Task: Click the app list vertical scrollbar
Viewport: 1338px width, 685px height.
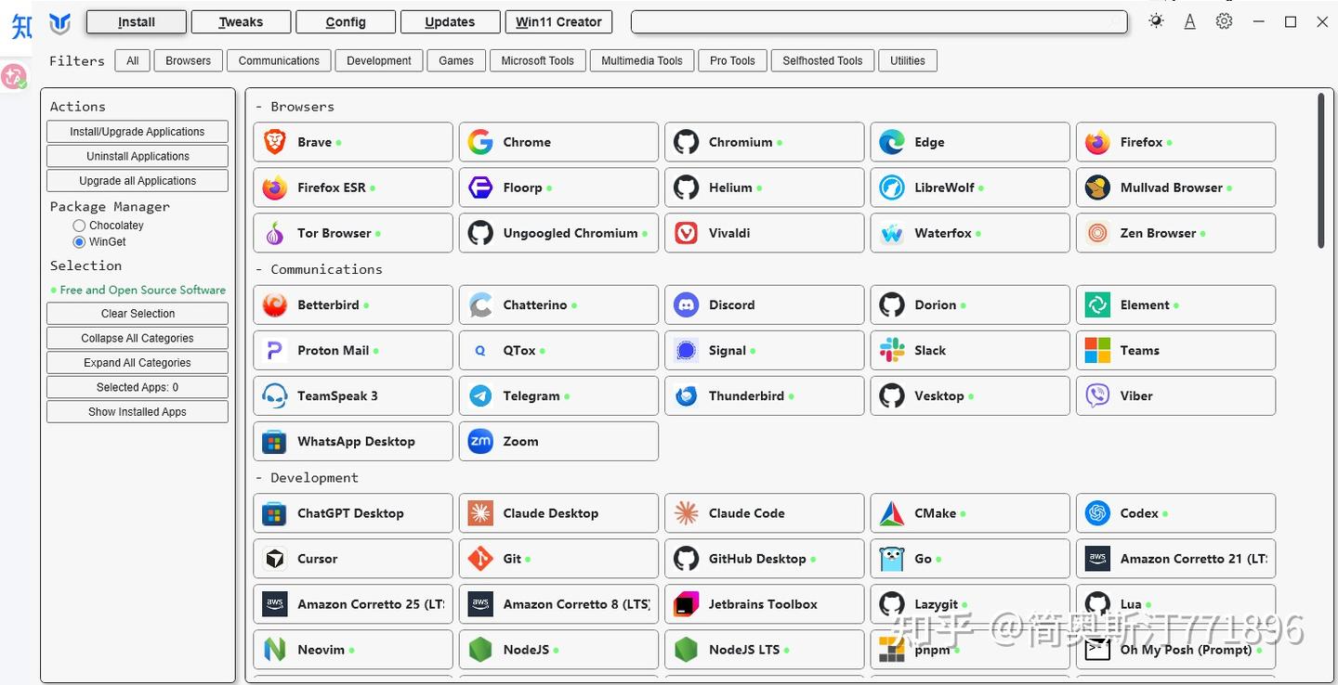Action: pos(1320,170)
